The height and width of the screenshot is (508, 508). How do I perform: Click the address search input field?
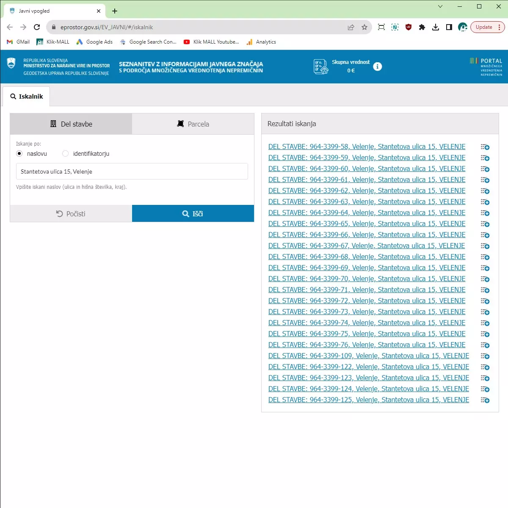132,171
